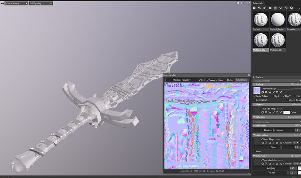Reload the Albedo Map texture
301x178 pixels.
tap(277, 112)
